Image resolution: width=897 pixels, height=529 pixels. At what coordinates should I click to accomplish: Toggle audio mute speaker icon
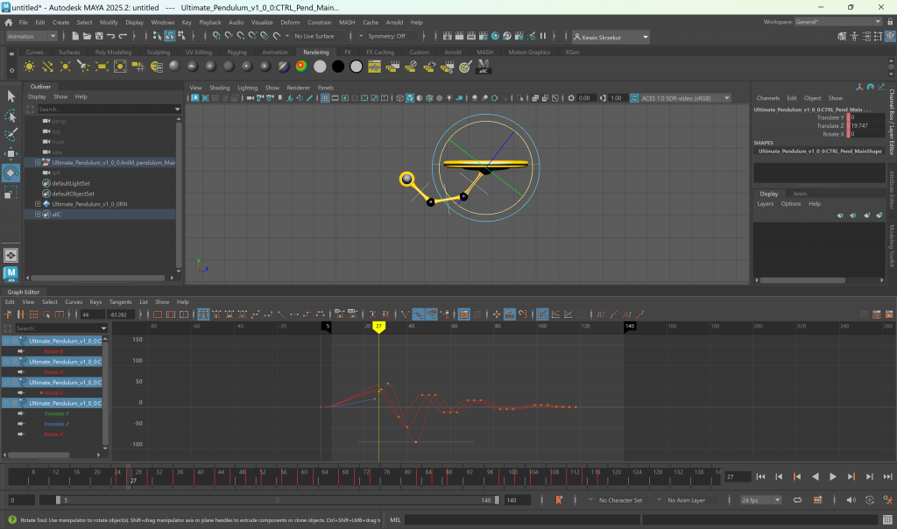click(x=851, y=500)
